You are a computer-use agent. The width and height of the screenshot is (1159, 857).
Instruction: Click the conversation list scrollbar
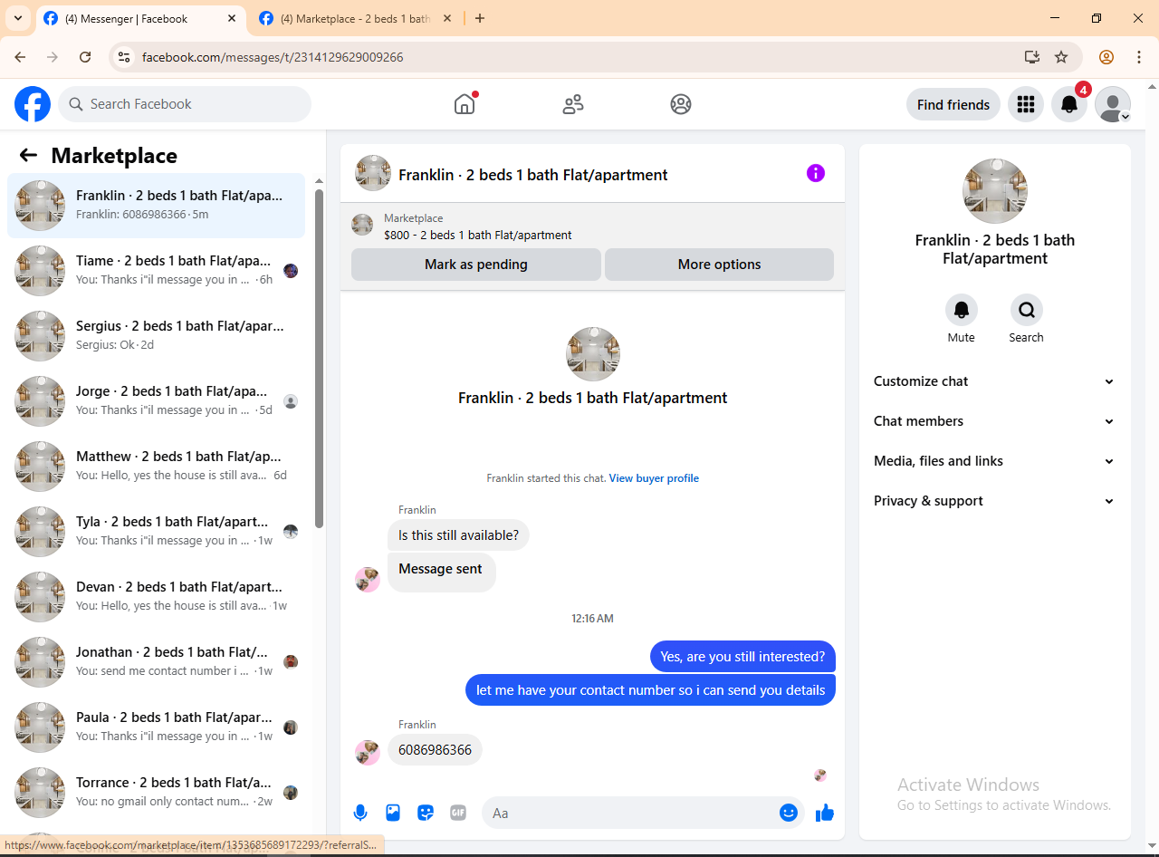(319, 358)
